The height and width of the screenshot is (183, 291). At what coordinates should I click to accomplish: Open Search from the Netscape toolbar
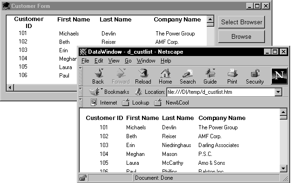(x=188, y=76)
